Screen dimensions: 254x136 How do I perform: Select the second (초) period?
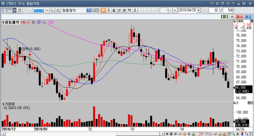[x=135, y=11]
